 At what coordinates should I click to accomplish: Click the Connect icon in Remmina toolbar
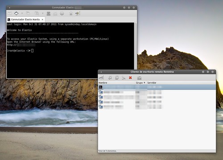(x=101, y=78)
